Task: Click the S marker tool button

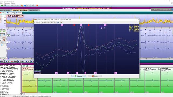Action: pyautogui.click(x=51, y=22)
